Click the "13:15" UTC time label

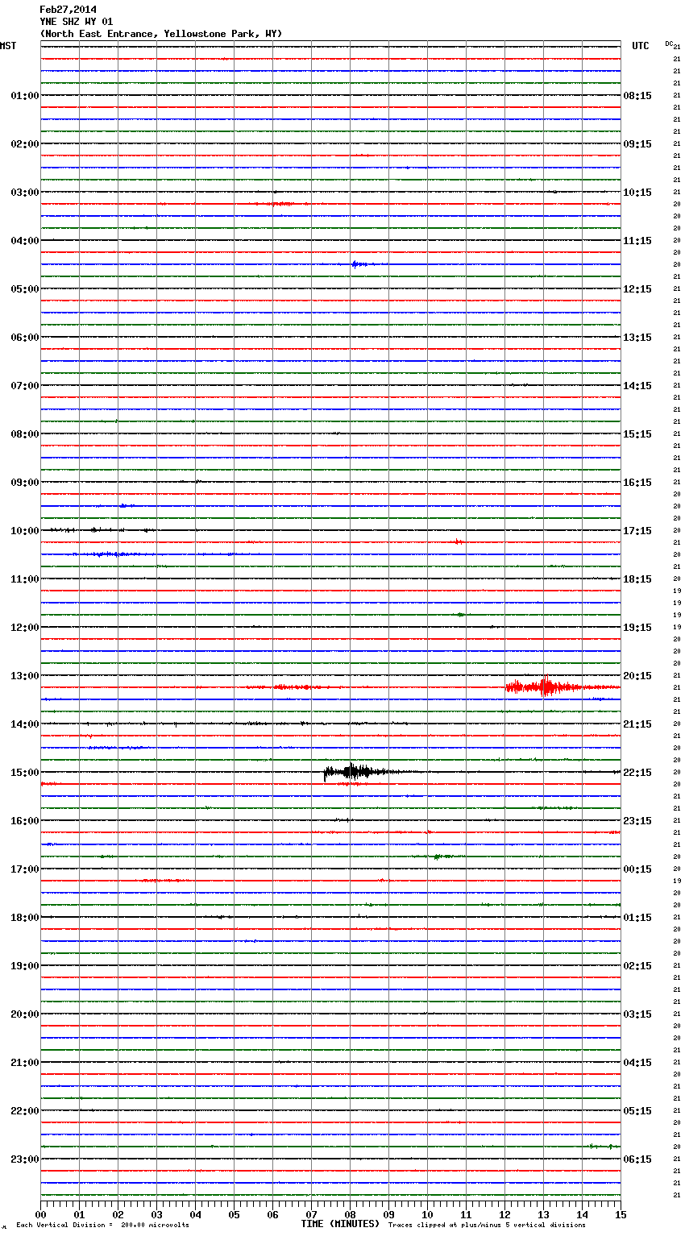(x=637, y=338)
